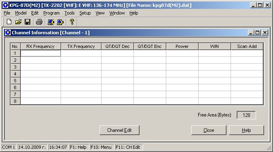Click the Power column header
Screen dimensions: 273x152
(182, 46)
